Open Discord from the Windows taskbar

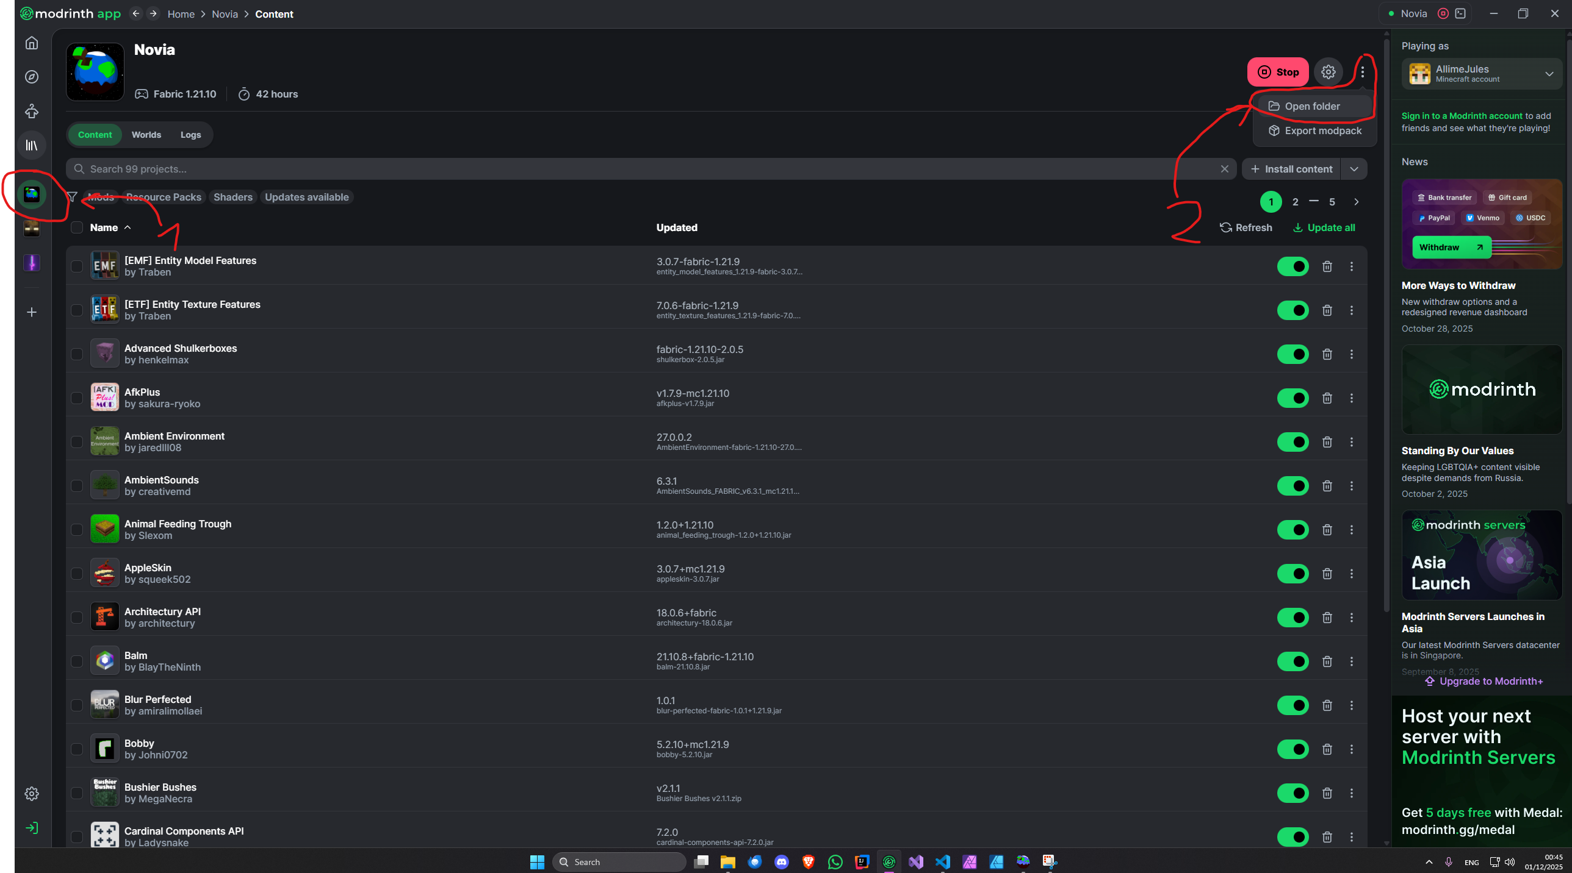pos(781,861)
